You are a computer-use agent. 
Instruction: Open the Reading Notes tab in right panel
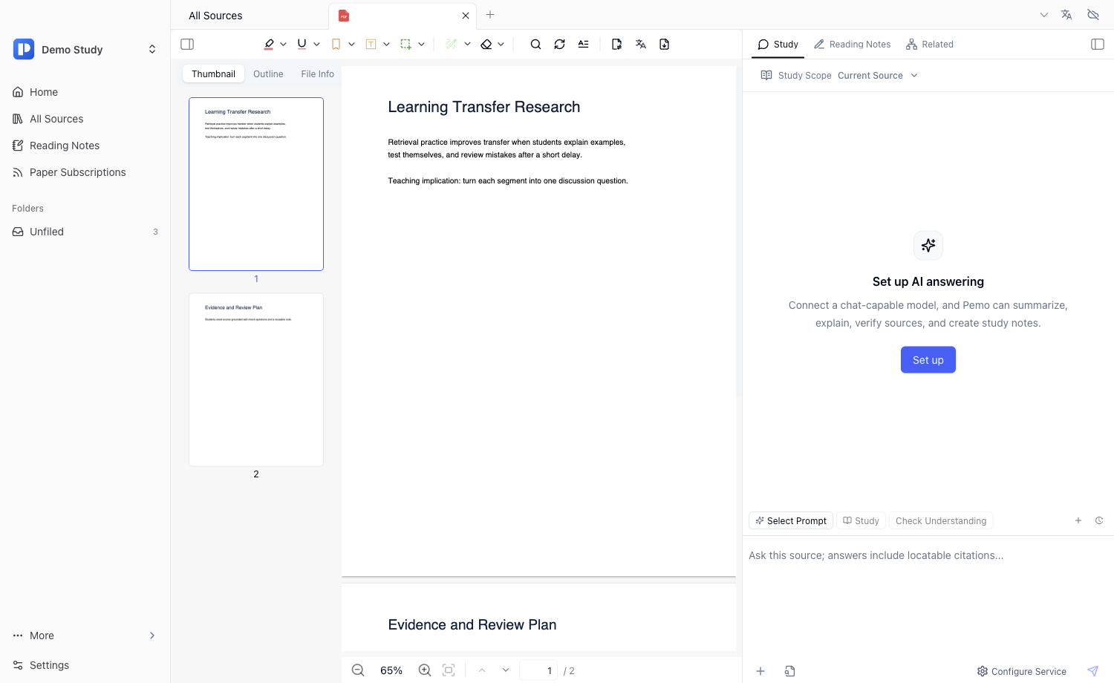pyautogui.click(x=852, y=45)
